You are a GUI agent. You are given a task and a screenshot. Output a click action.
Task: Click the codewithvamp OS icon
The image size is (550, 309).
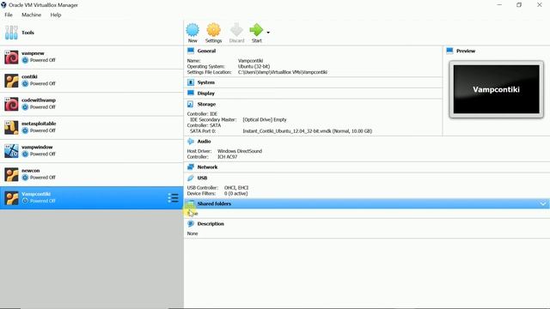point(11,104)
